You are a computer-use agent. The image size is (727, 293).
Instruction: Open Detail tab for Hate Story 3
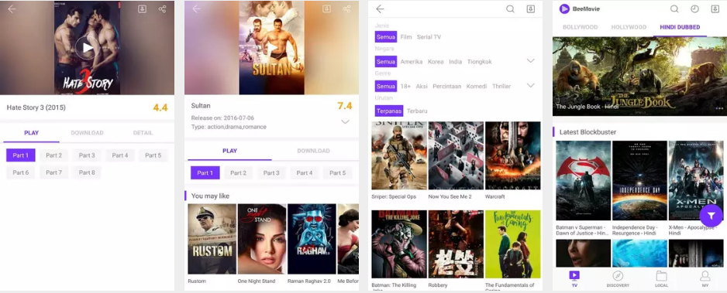click(x=143, y=133)
